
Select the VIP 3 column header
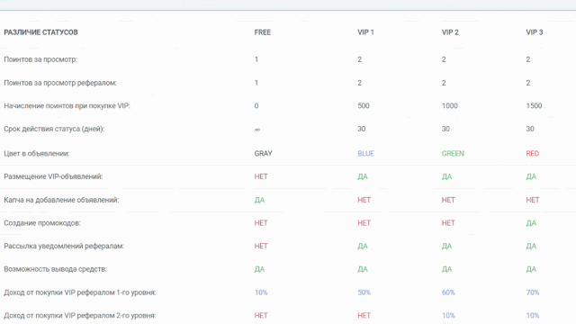click(x=534, y=32)
